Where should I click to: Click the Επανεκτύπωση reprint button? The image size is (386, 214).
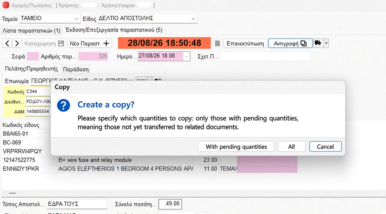pyautogui.click(x=245, y=44)
